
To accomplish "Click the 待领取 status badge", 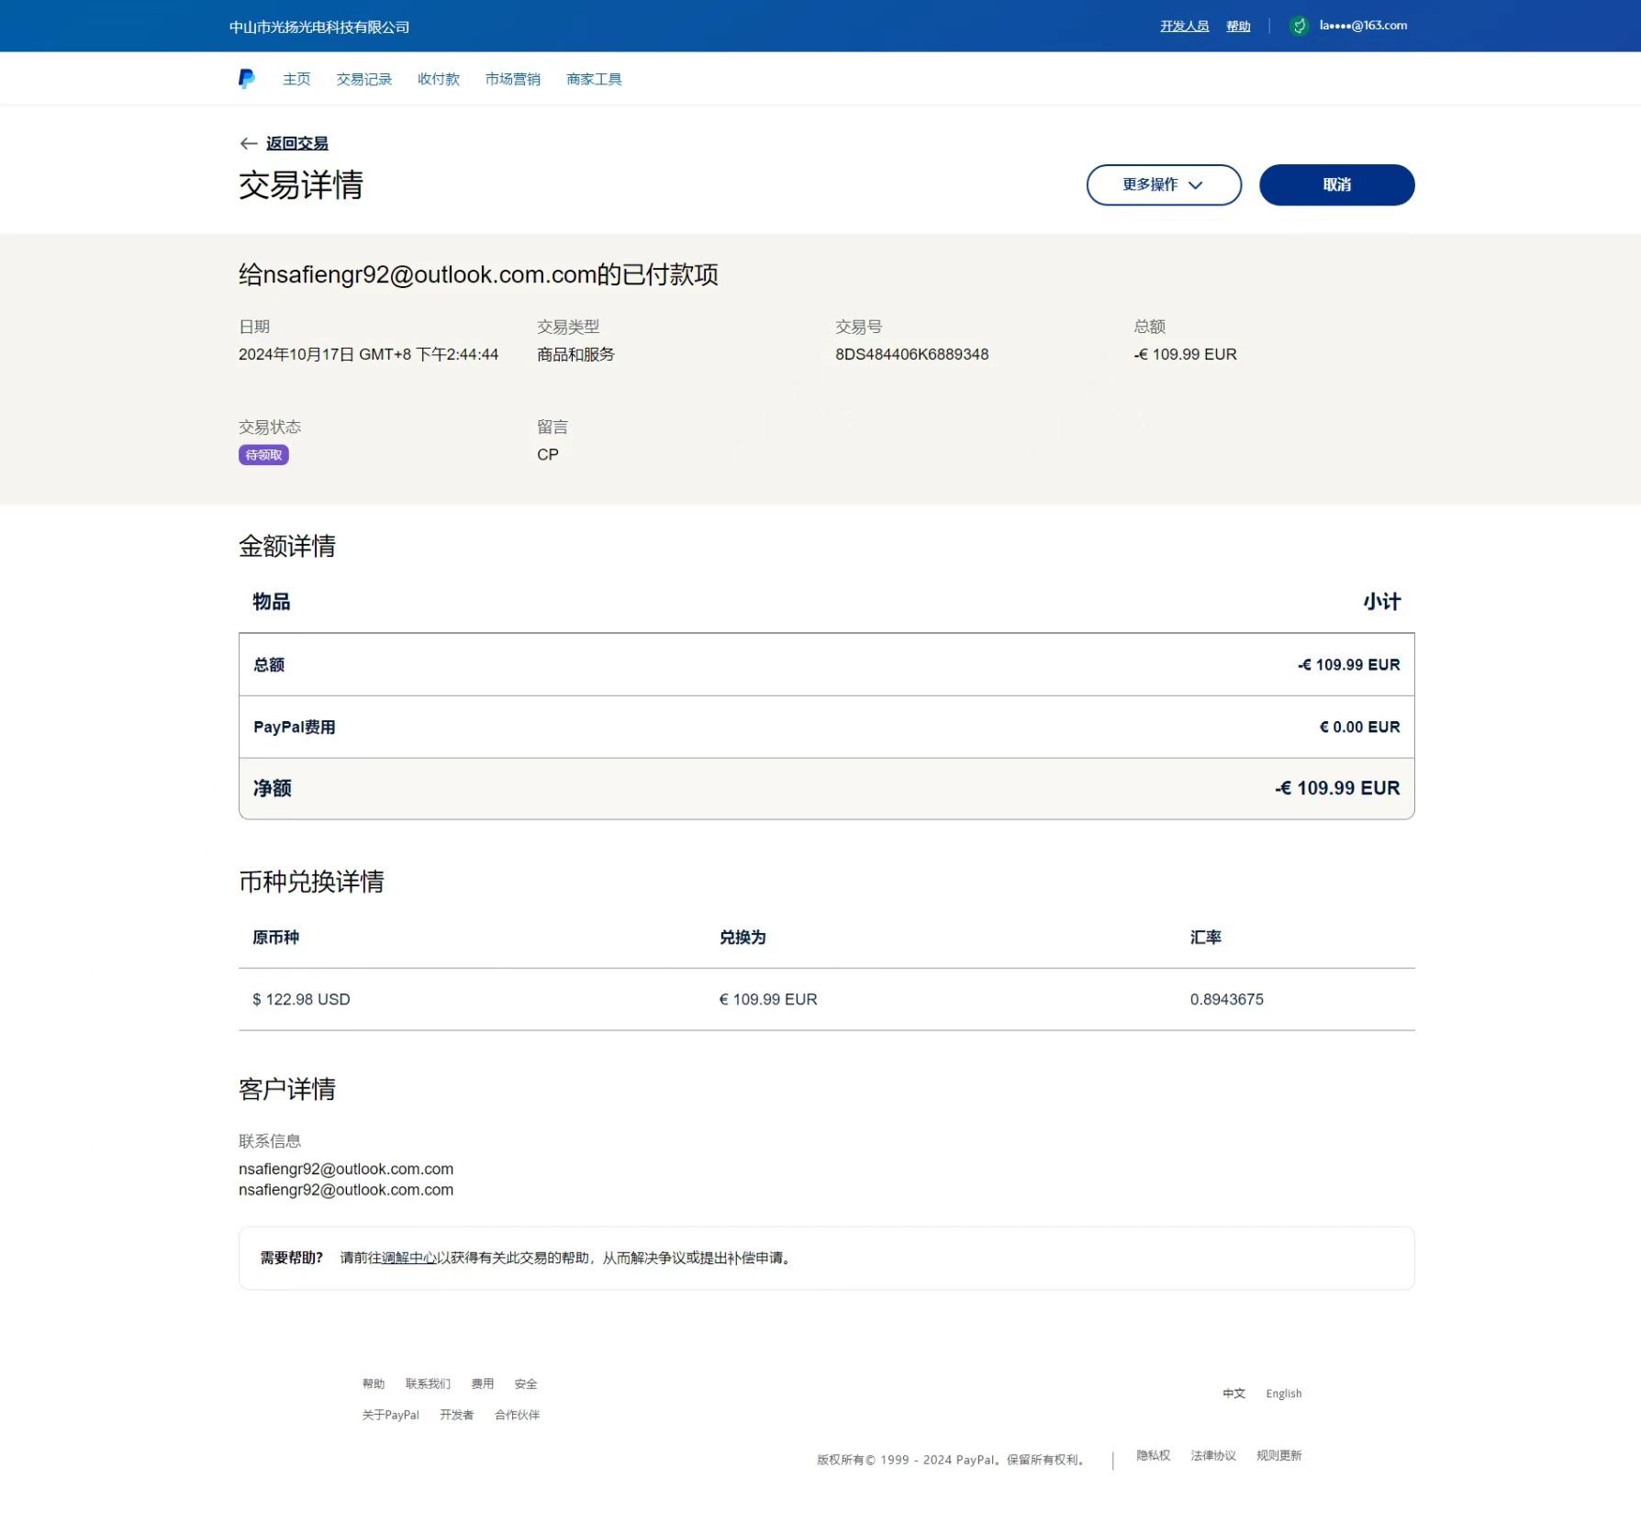I will [x=263, y=455].
